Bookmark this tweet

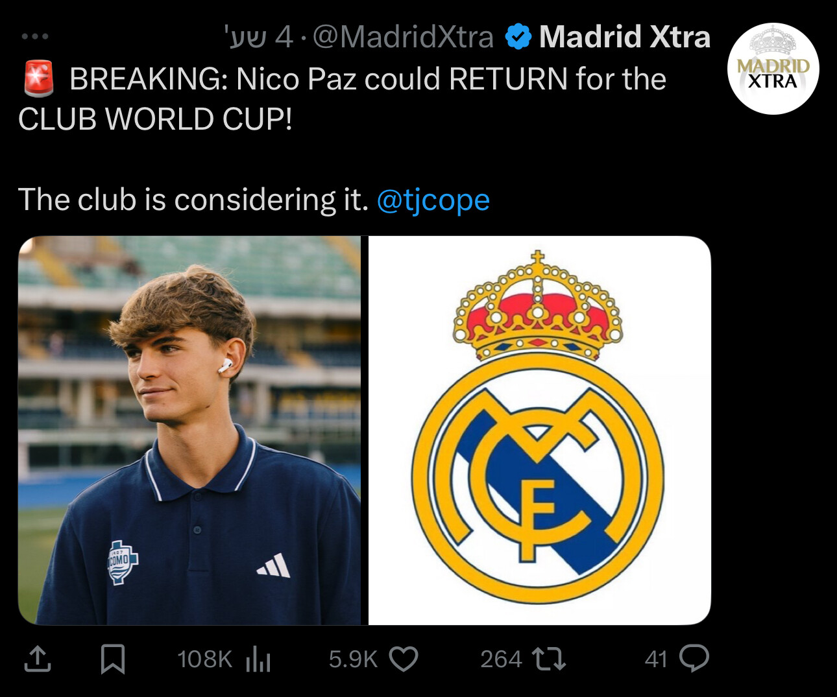pos(113,659)
